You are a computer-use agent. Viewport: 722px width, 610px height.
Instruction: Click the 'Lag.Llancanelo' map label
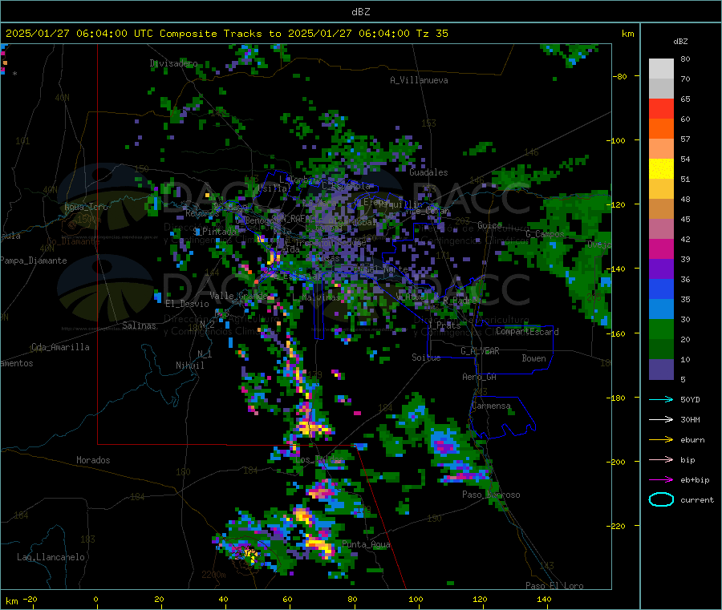click(x=51, y=557)
